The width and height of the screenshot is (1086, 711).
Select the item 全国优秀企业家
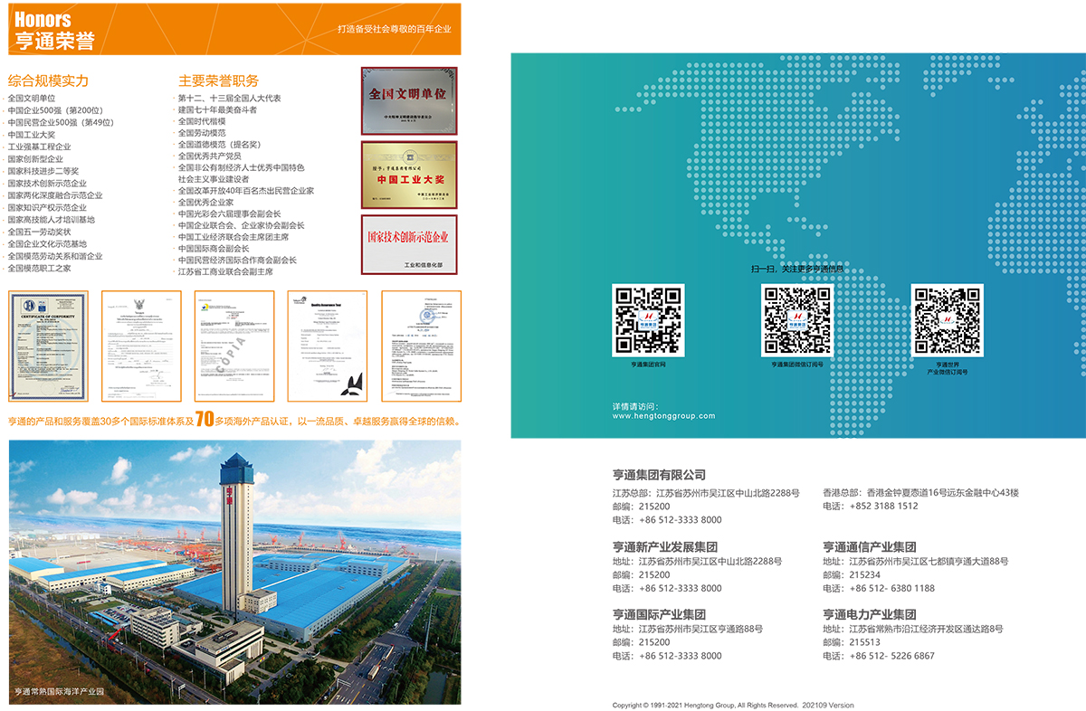click(x=205, y=203)
